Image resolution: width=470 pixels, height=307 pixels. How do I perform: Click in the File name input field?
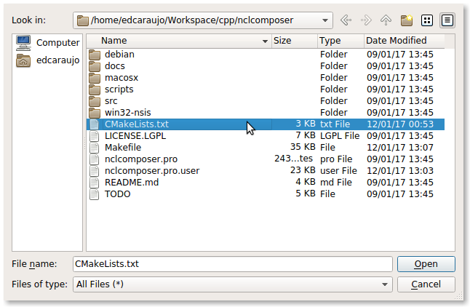233,264
